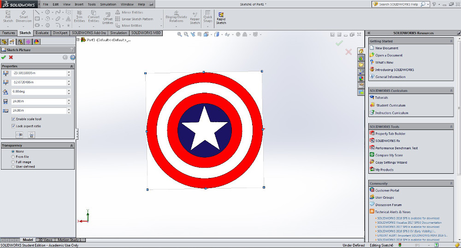
Task: Open the Tools menu
Action: (92, 5)
